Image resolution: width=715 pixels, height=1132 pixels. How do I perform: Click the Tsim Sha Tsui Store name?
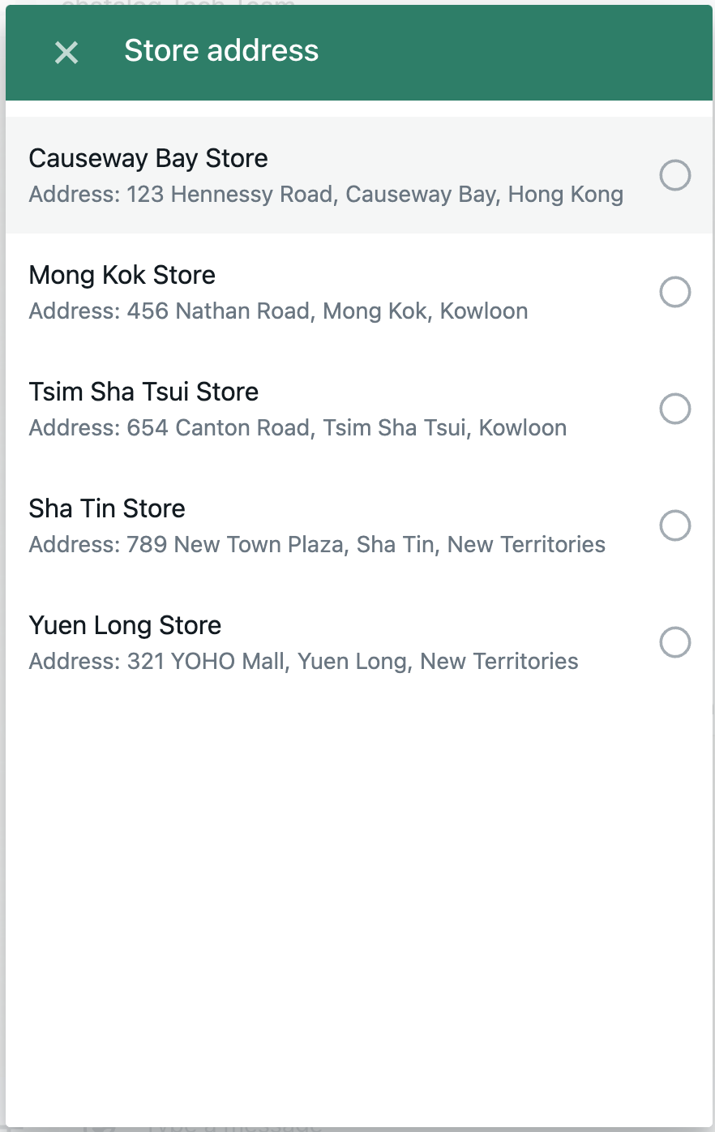(143, 392)
